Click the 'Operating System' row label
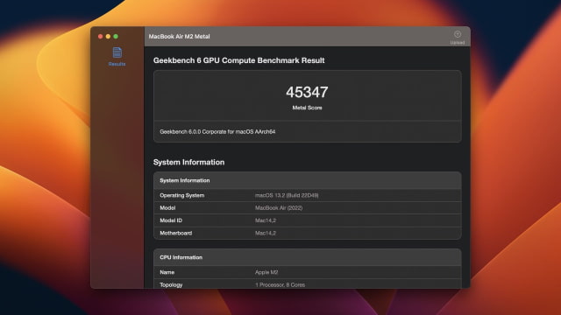The image size is (561, 315). [182, 195]
